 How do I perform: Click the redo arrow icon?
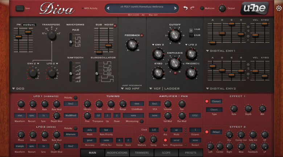click(192, 8)
